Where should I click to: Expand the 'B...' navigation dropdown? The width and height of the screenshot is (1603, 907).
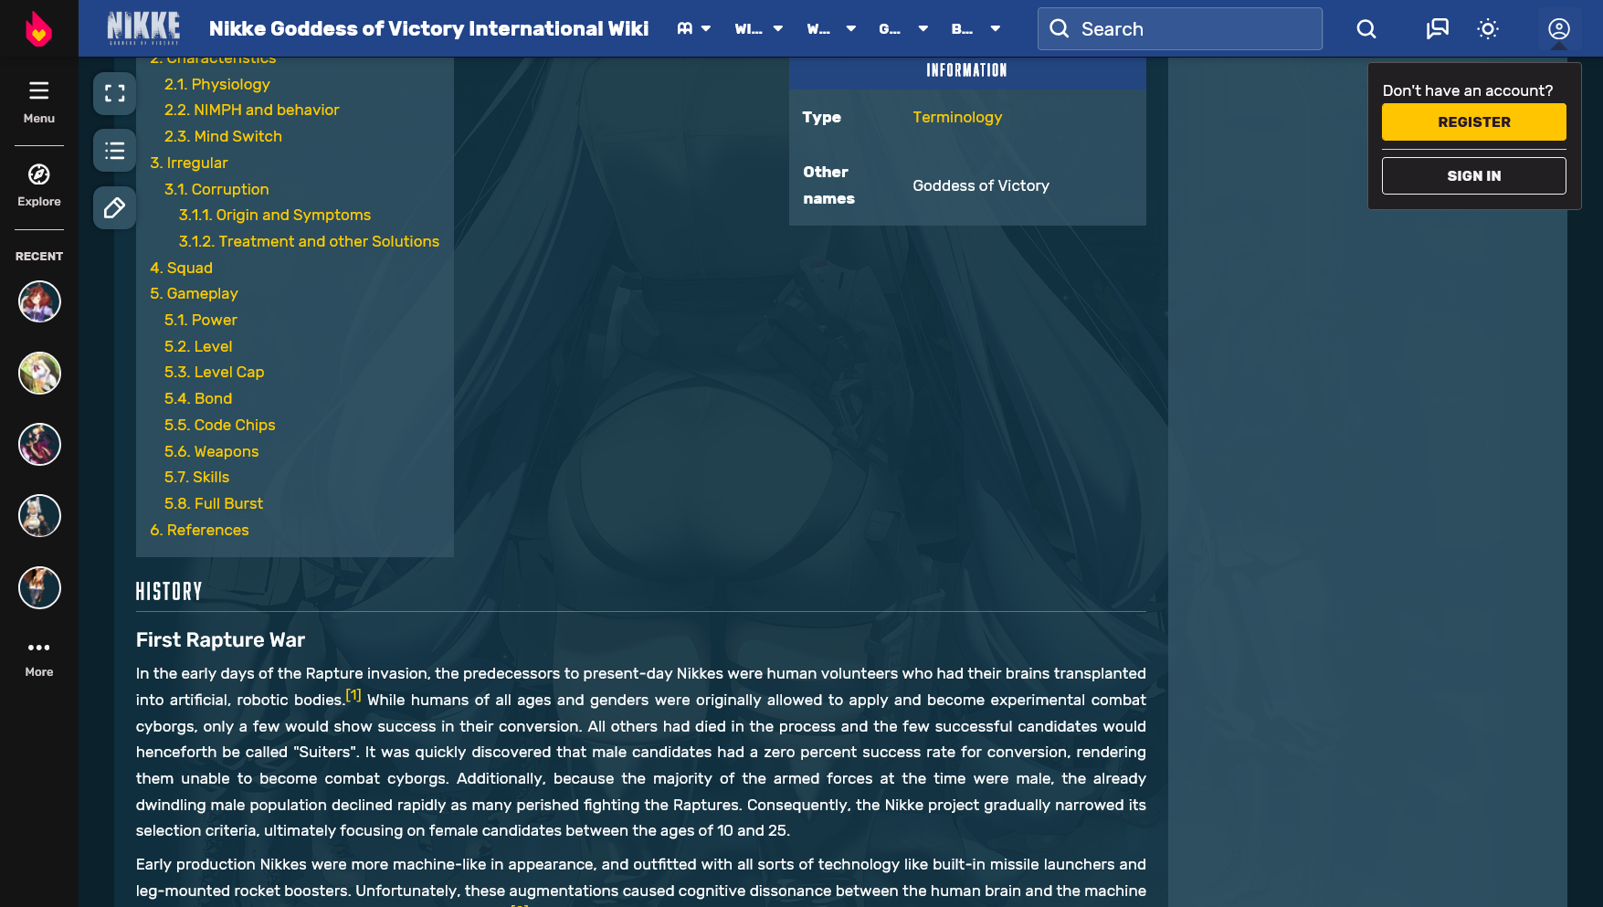(976, 29)
